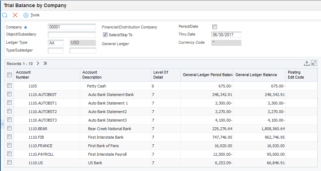Go to next records page arrow
The height and width of the screenshot is (171, 321).
[38, 63]
